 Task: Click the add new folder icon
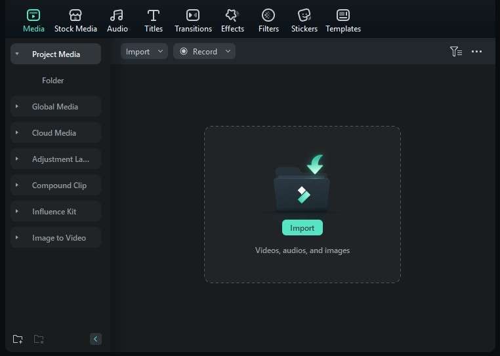pyautogui.click(x=18, y=339)
